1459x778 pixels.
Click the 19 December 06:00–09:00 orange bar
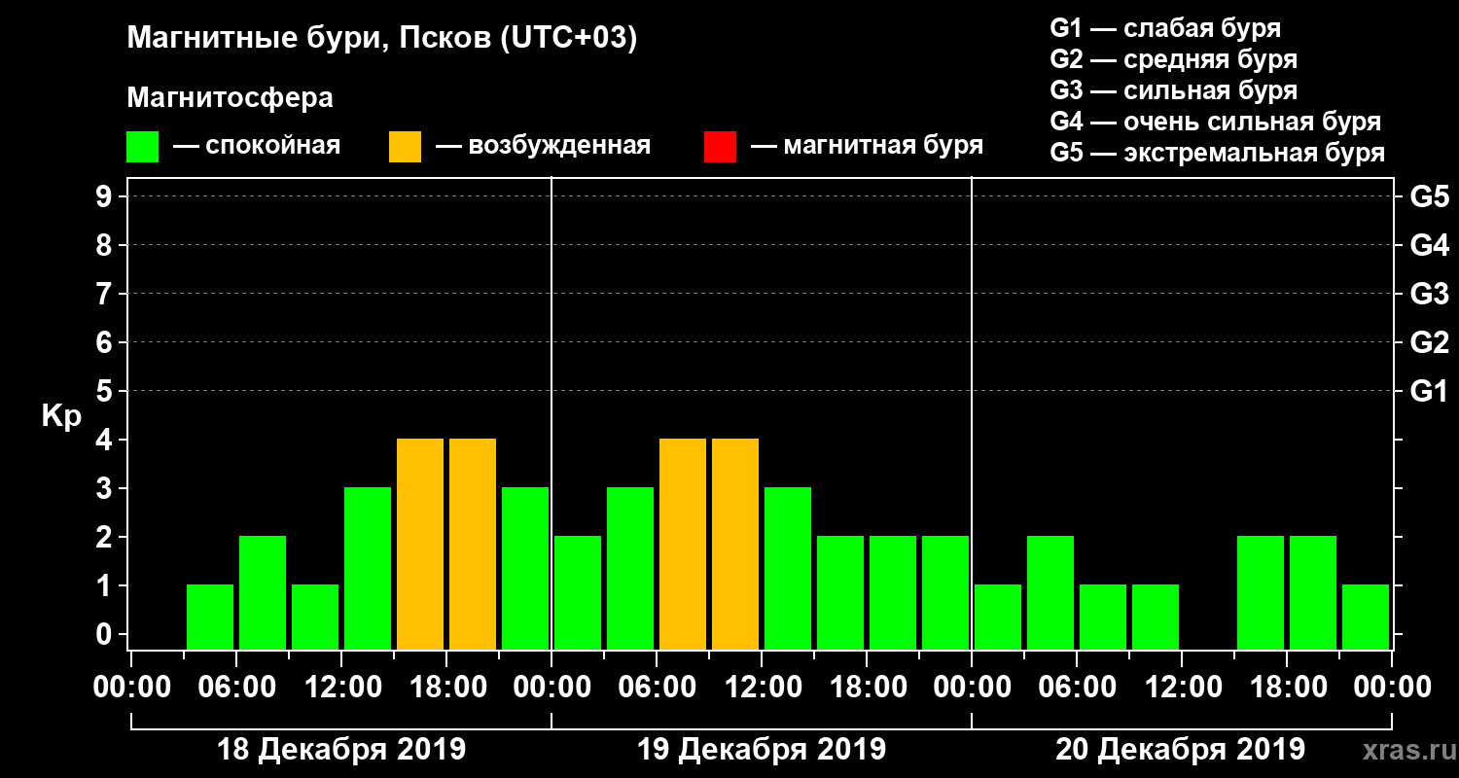pos(683,544)
